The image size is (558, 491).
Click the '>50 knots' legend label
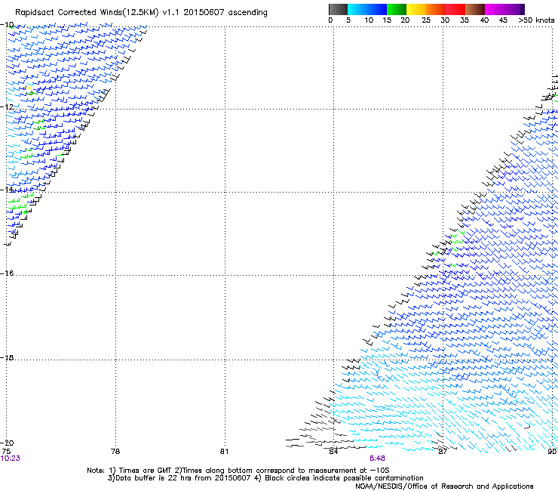536,20
